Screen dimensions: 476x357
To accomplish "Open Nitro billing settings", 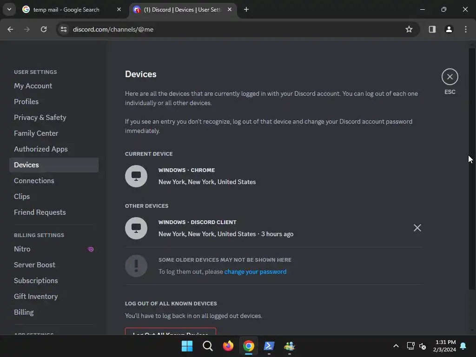I will [54, 249].
